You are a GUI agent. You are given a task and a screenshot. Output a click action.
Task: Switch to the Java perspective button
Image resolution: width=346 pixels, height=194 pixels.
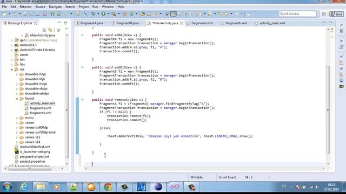click(x=336, y=14)
